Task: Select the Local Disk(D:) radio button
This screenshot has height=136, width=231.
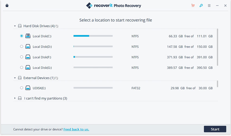Action: tap(21, 46)
